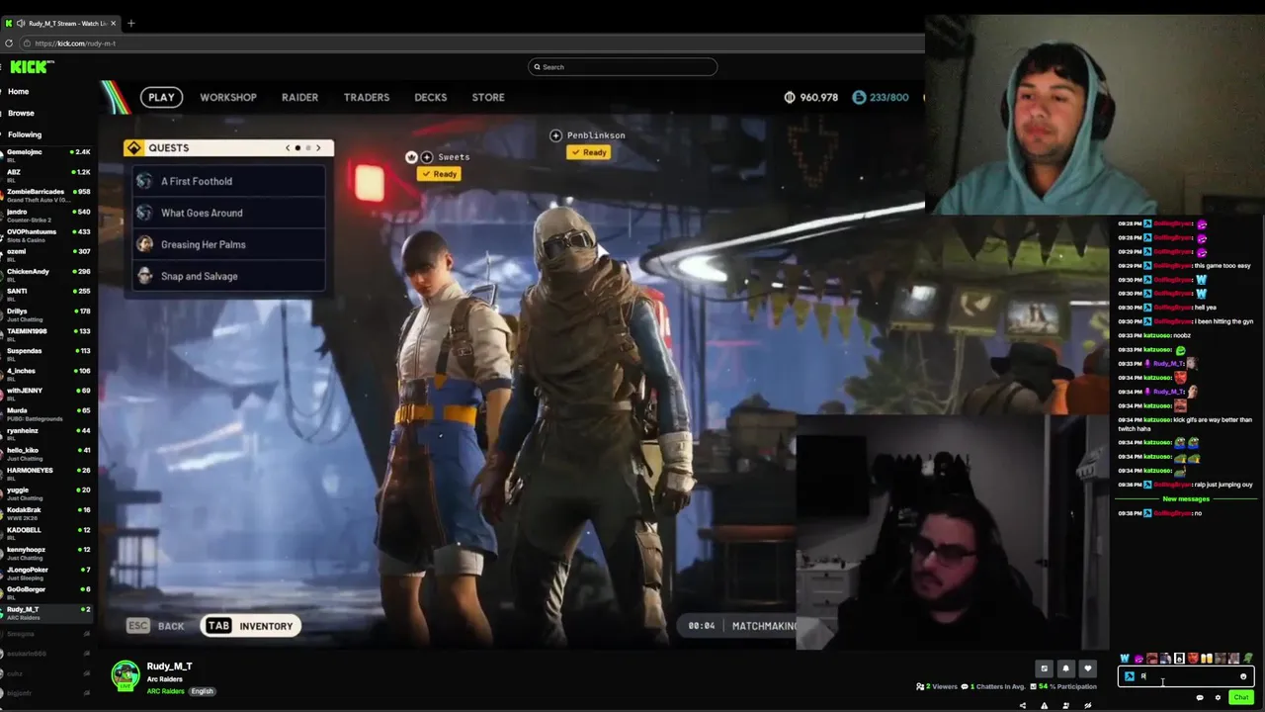
Task: Click the plus icon next to Penblinkson
Action: click(x=555, y=135)
